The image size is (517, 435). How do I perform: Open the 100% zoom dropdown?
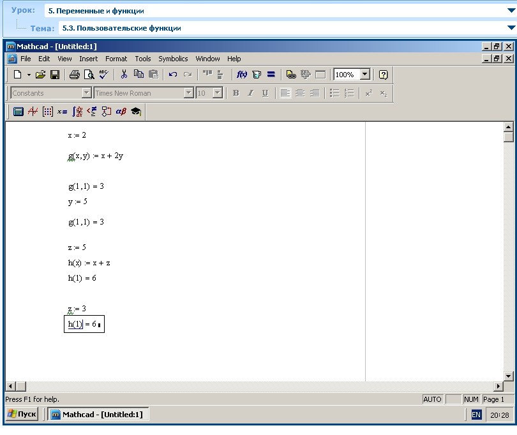[364, 75]
